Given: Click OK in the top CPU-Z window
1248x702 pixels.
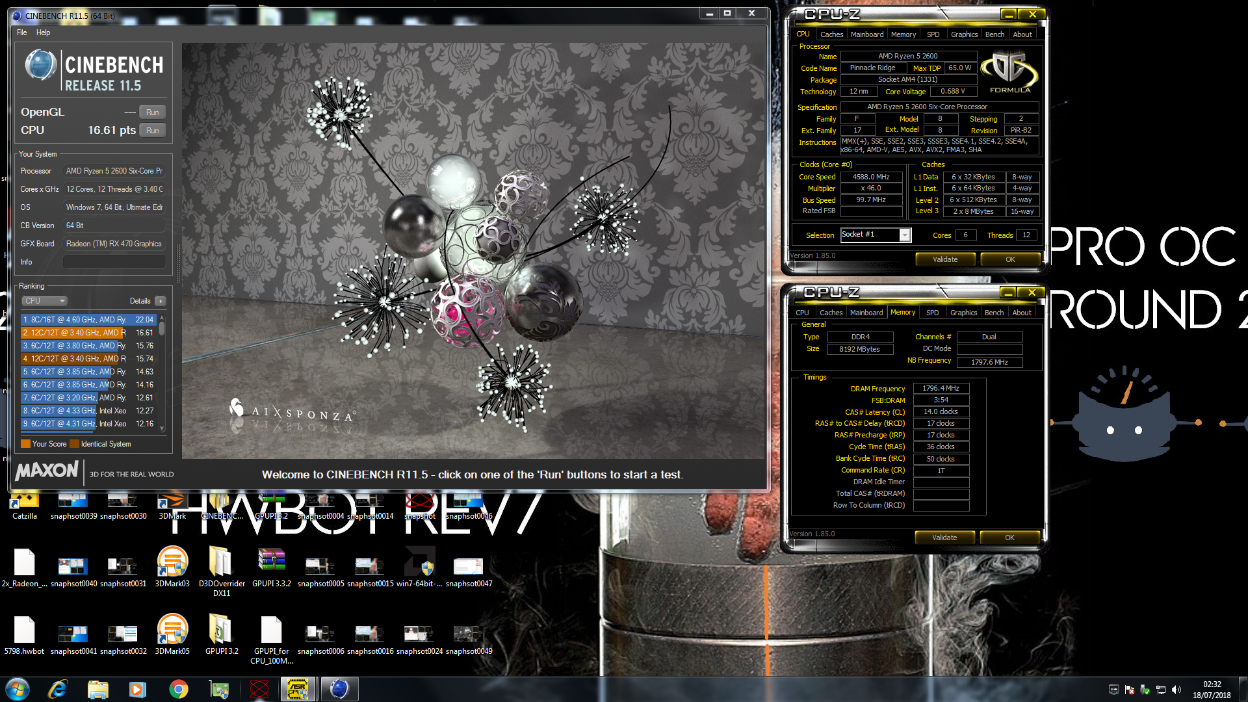Looking at the screenshot, I should click(x=1010, y=259).
